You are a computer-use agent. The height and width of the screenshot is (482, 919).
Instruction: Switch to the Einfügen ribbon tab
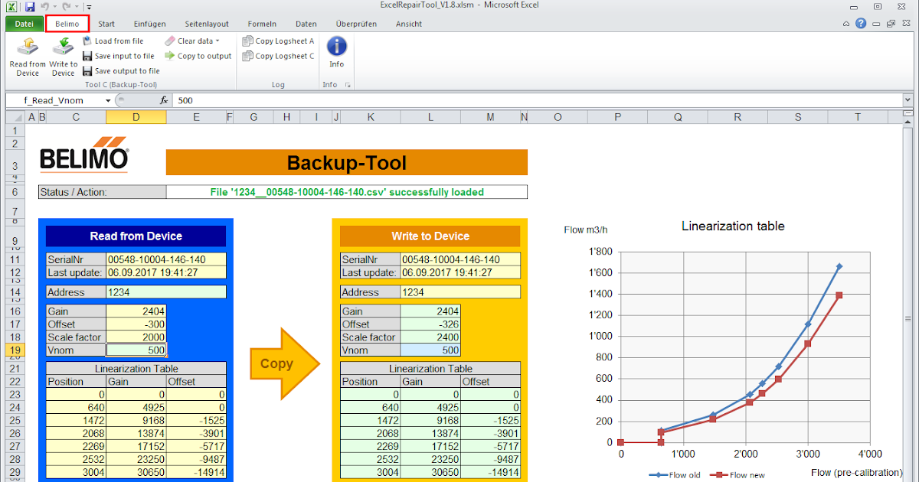click(150, 24)
